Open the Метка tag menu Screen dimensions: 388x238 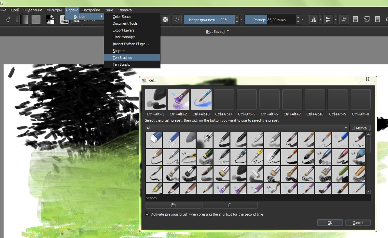360,128
